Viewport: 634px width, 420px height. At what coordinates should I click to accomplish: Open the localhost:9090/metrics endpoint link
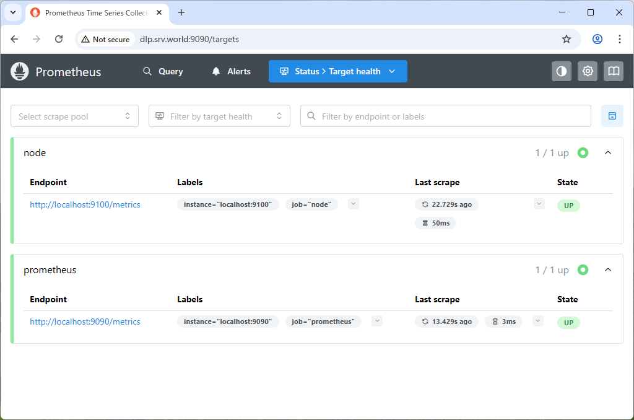(85, 322)
